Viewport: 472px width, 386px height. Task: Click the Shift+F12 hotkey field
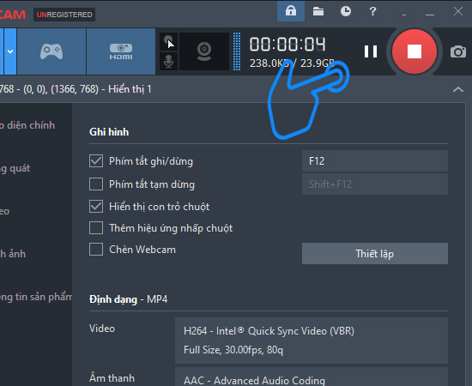coord(375,184)
